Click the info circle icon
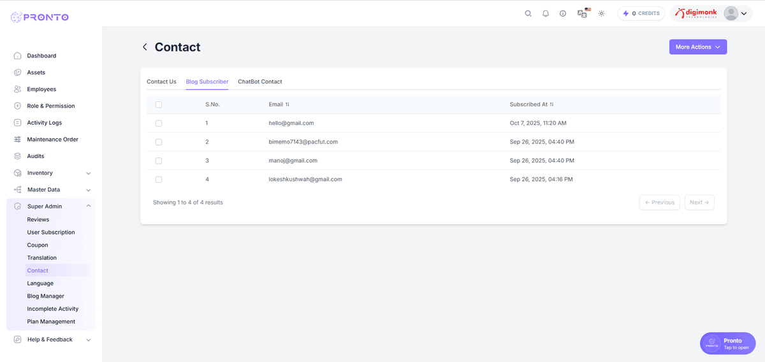 (x=563, y=13)
